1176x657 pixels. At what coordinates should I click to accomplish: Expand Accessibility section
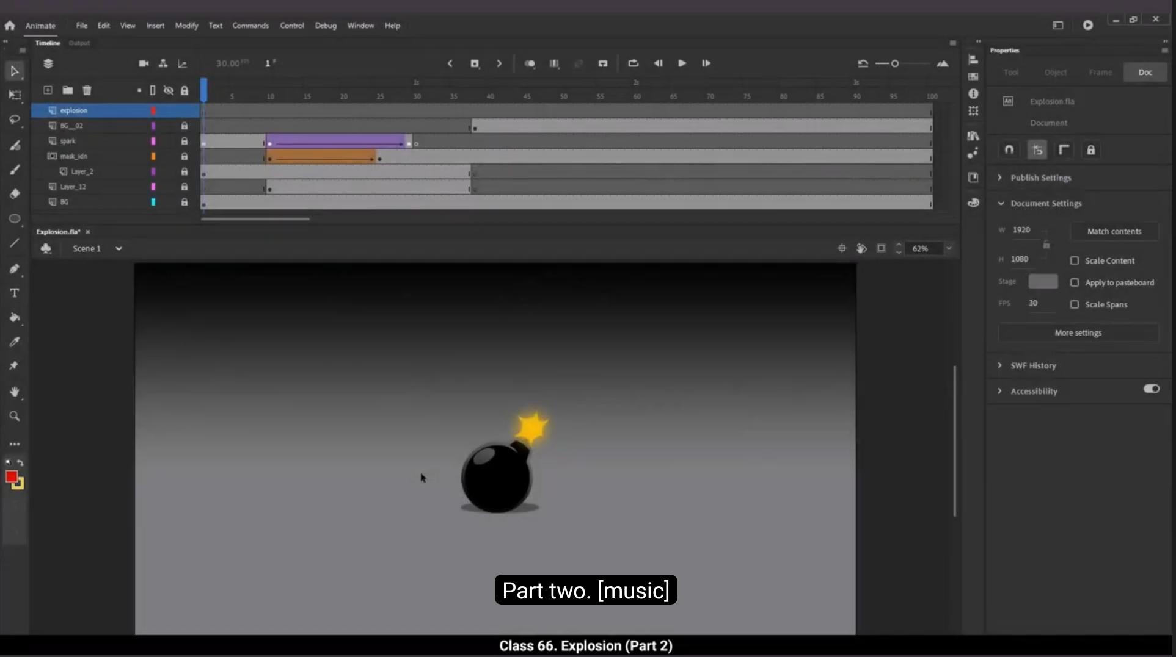point(1000,391)
